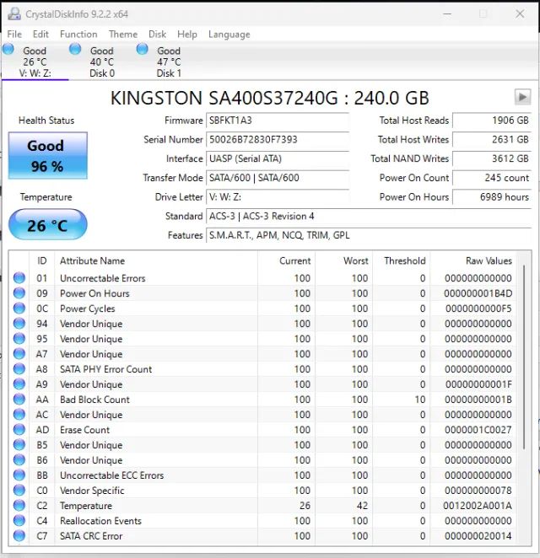Click status orb for Uncorrectable ECC Errors

point(19,475)
